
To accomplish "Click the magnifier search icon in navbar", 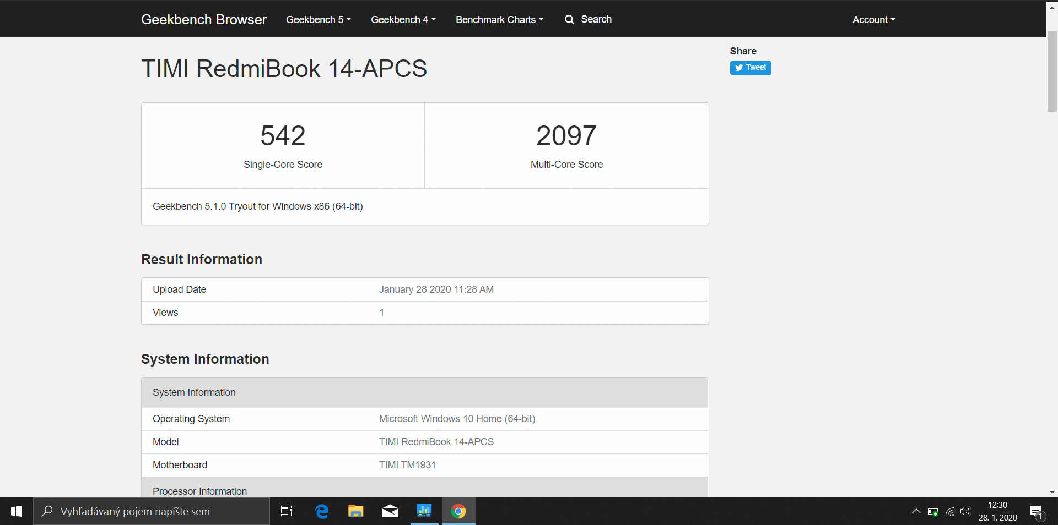I will point(569,20).
